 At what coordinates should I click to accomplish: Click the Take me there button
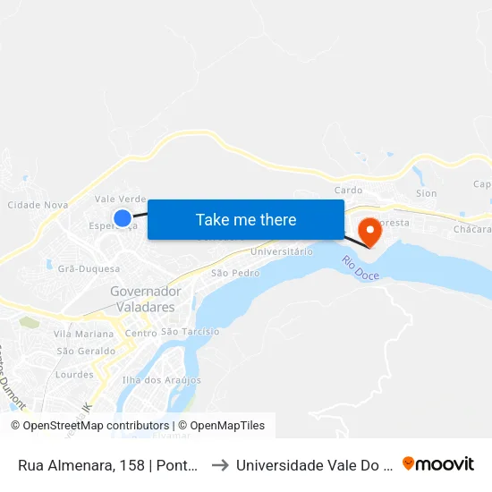[x=246, y=220]
